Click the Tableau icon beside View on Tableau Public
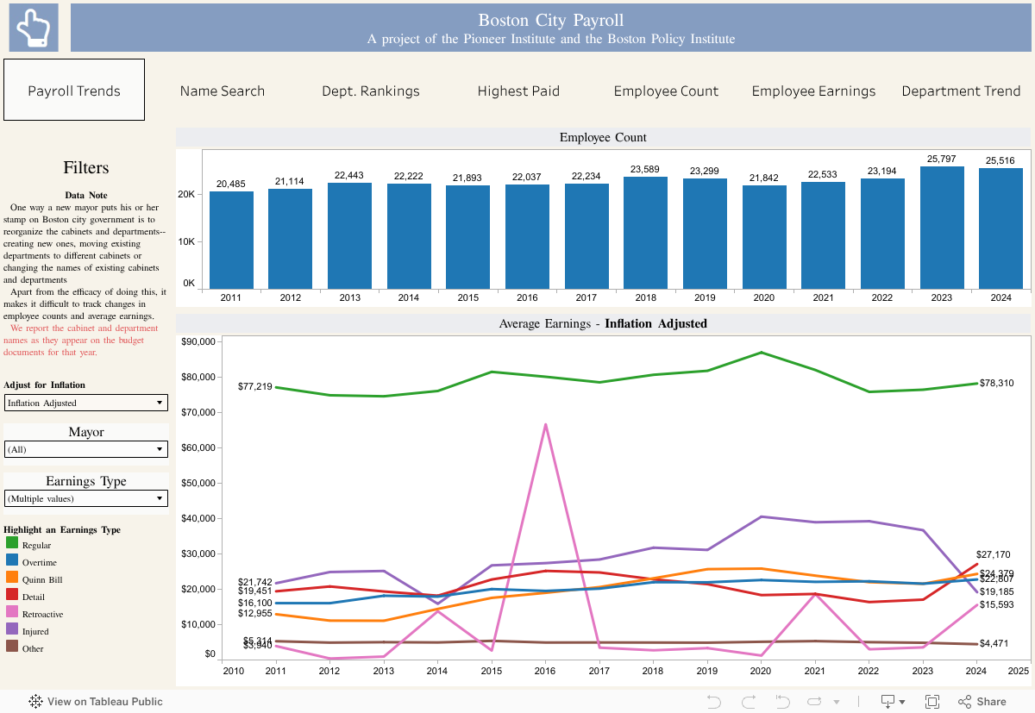 36,702
